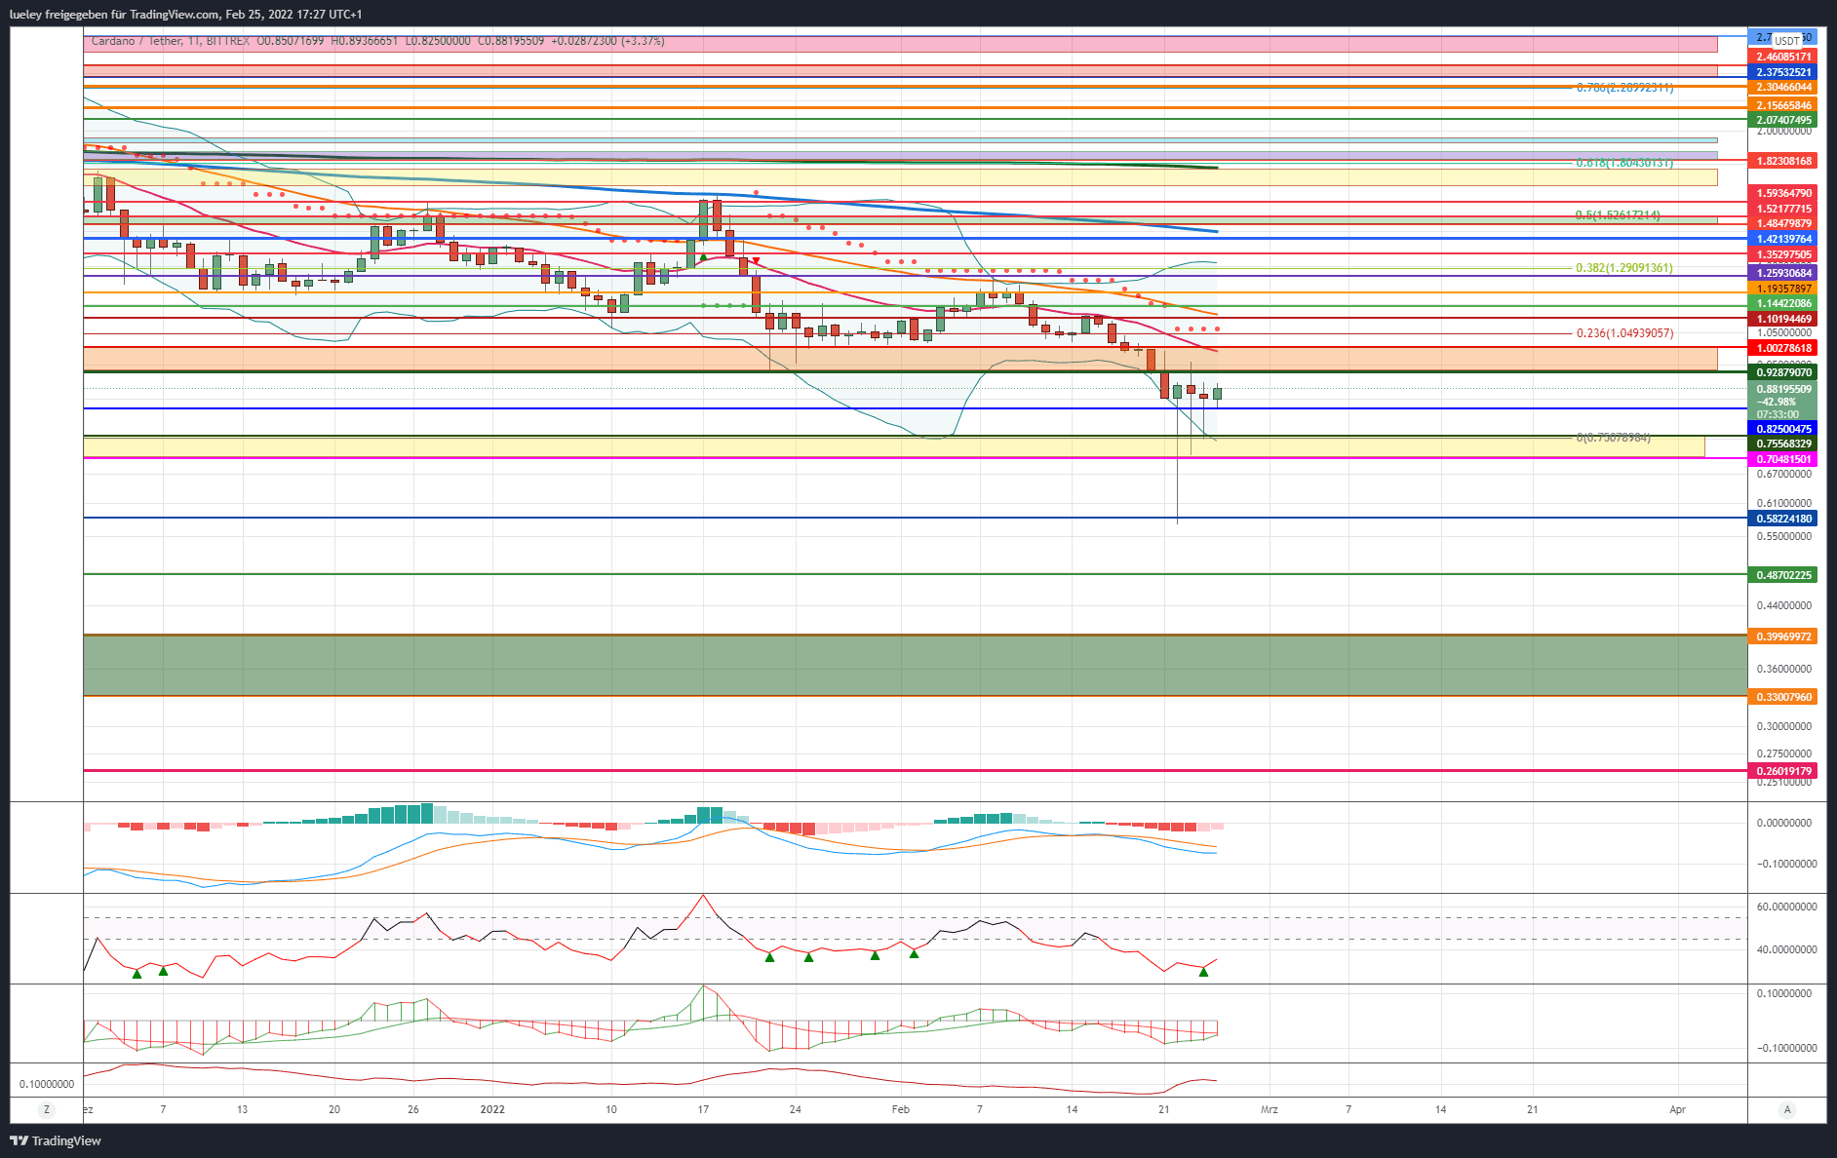The image size is (1837, 1158).
Task: Select the 0.70481501 magenta price label
Action: (x=1783, y=459)
